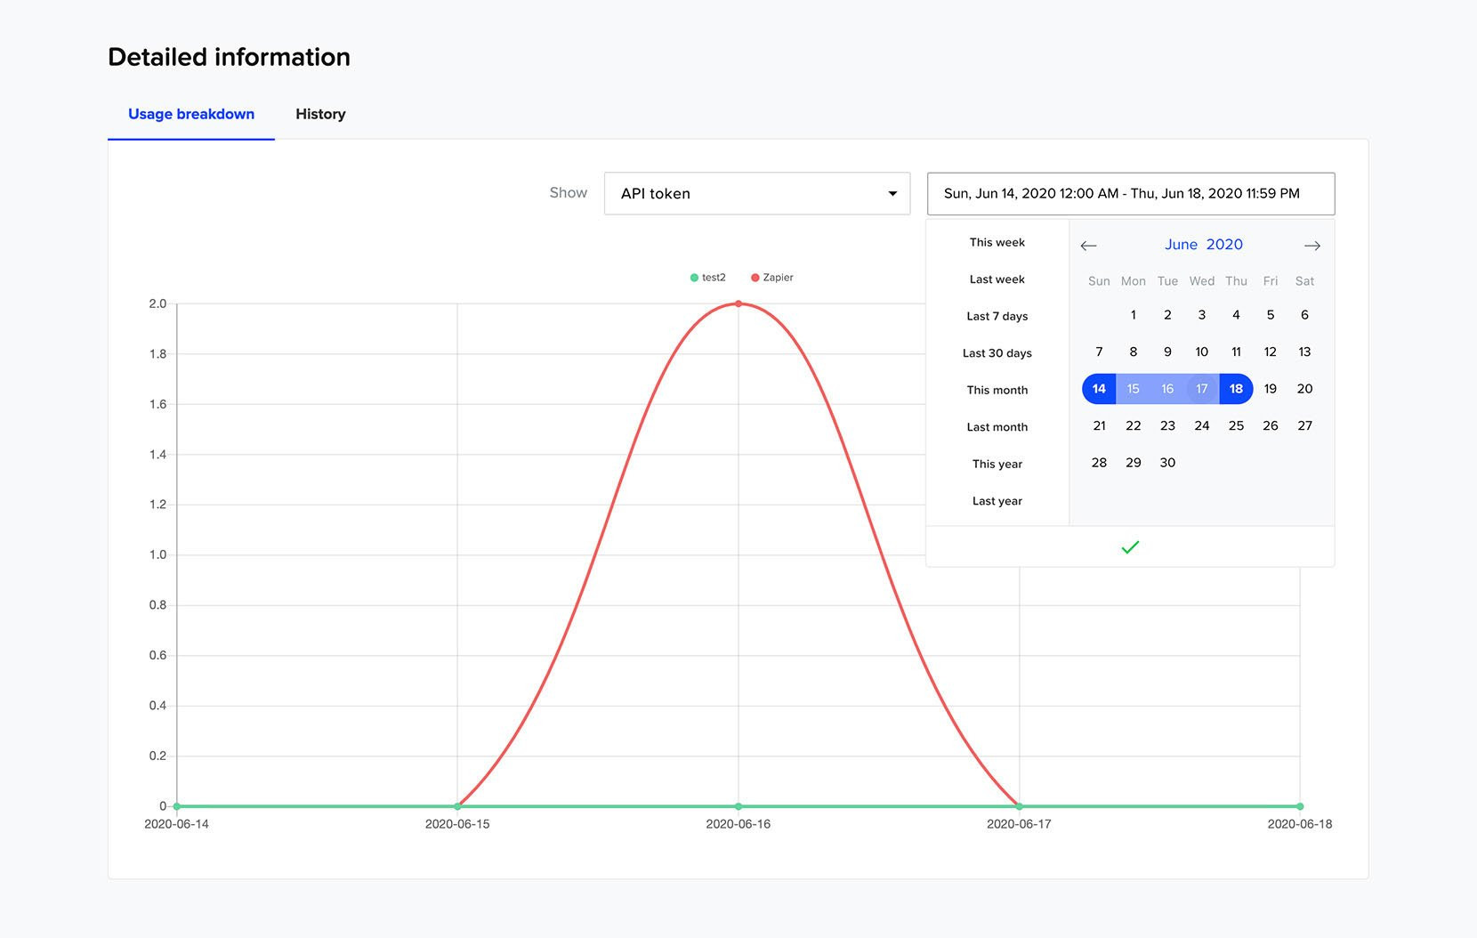The width and height of the screenshot is (1477, 938).
Task: Click test2 data point at 2020-06-15
Action: 457,806
